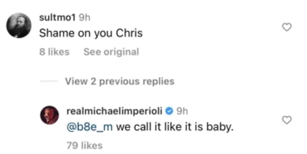The height and width of the screenshot is (154, 307).
Task: Click the 9h timestamp beside sultmo1
Action: click(x=84, y=18)
